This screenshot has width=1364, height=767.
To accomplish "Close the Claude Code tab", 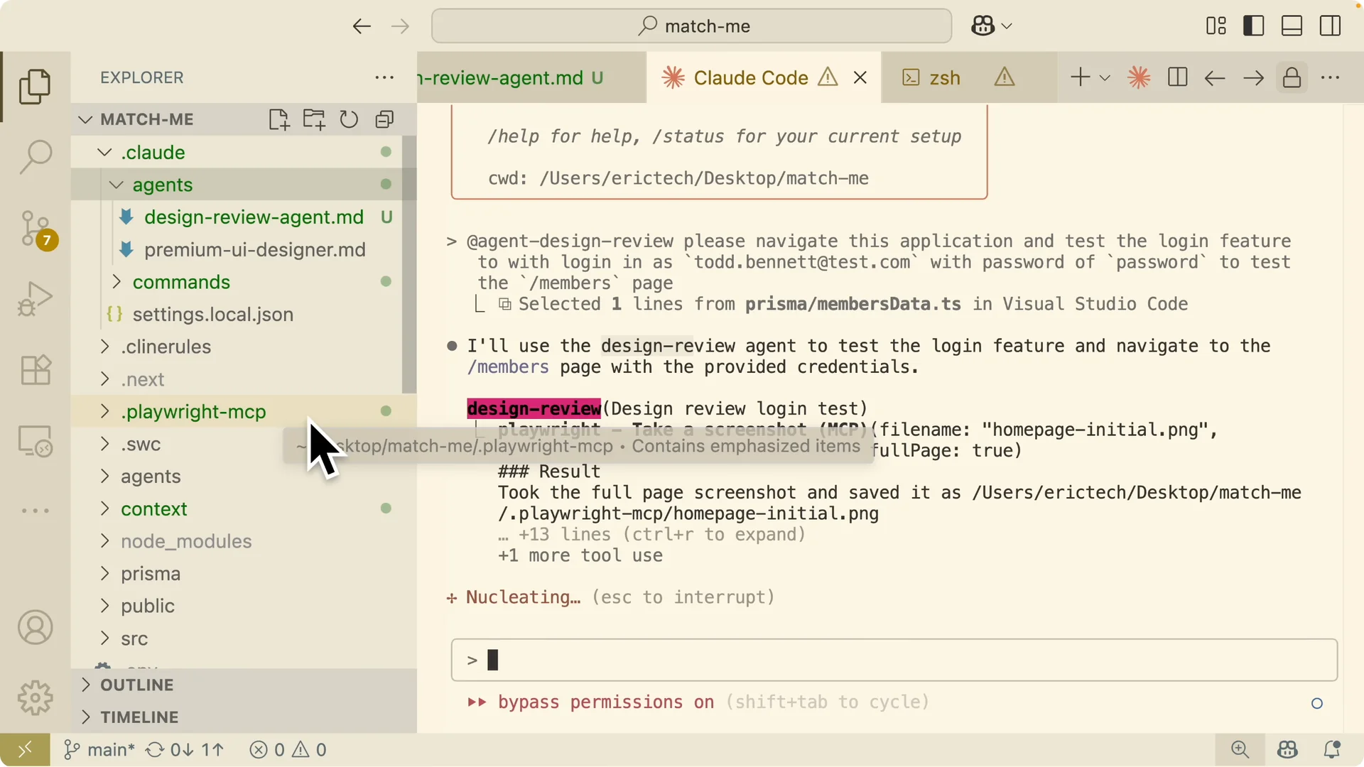I will coord(860,77).
